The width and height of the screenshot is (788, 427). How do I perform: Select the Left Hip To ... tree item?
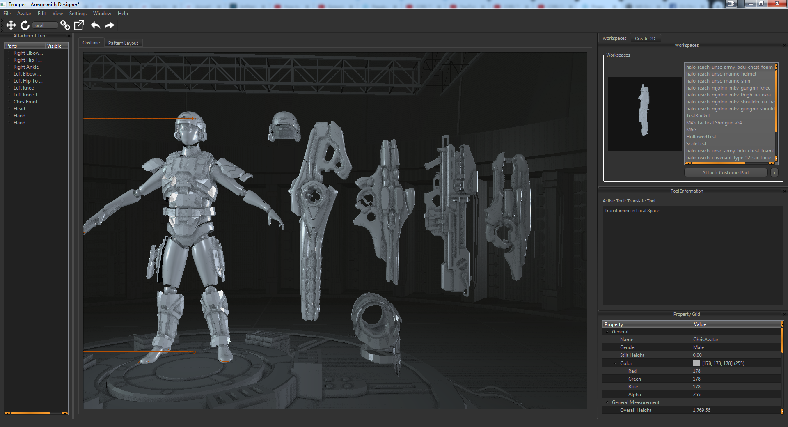point(28,81)
